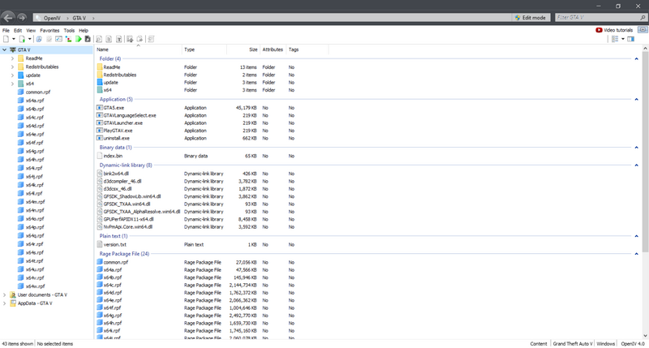Click the Windows status bar entry

[605, 343]
